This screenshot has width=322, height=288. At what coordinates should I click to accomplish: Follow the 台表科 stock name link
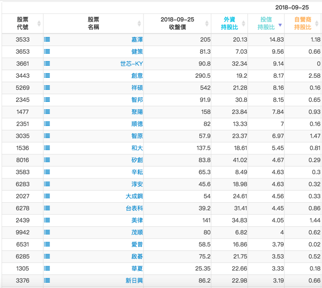pyautogui.click(x=134, y=208)
